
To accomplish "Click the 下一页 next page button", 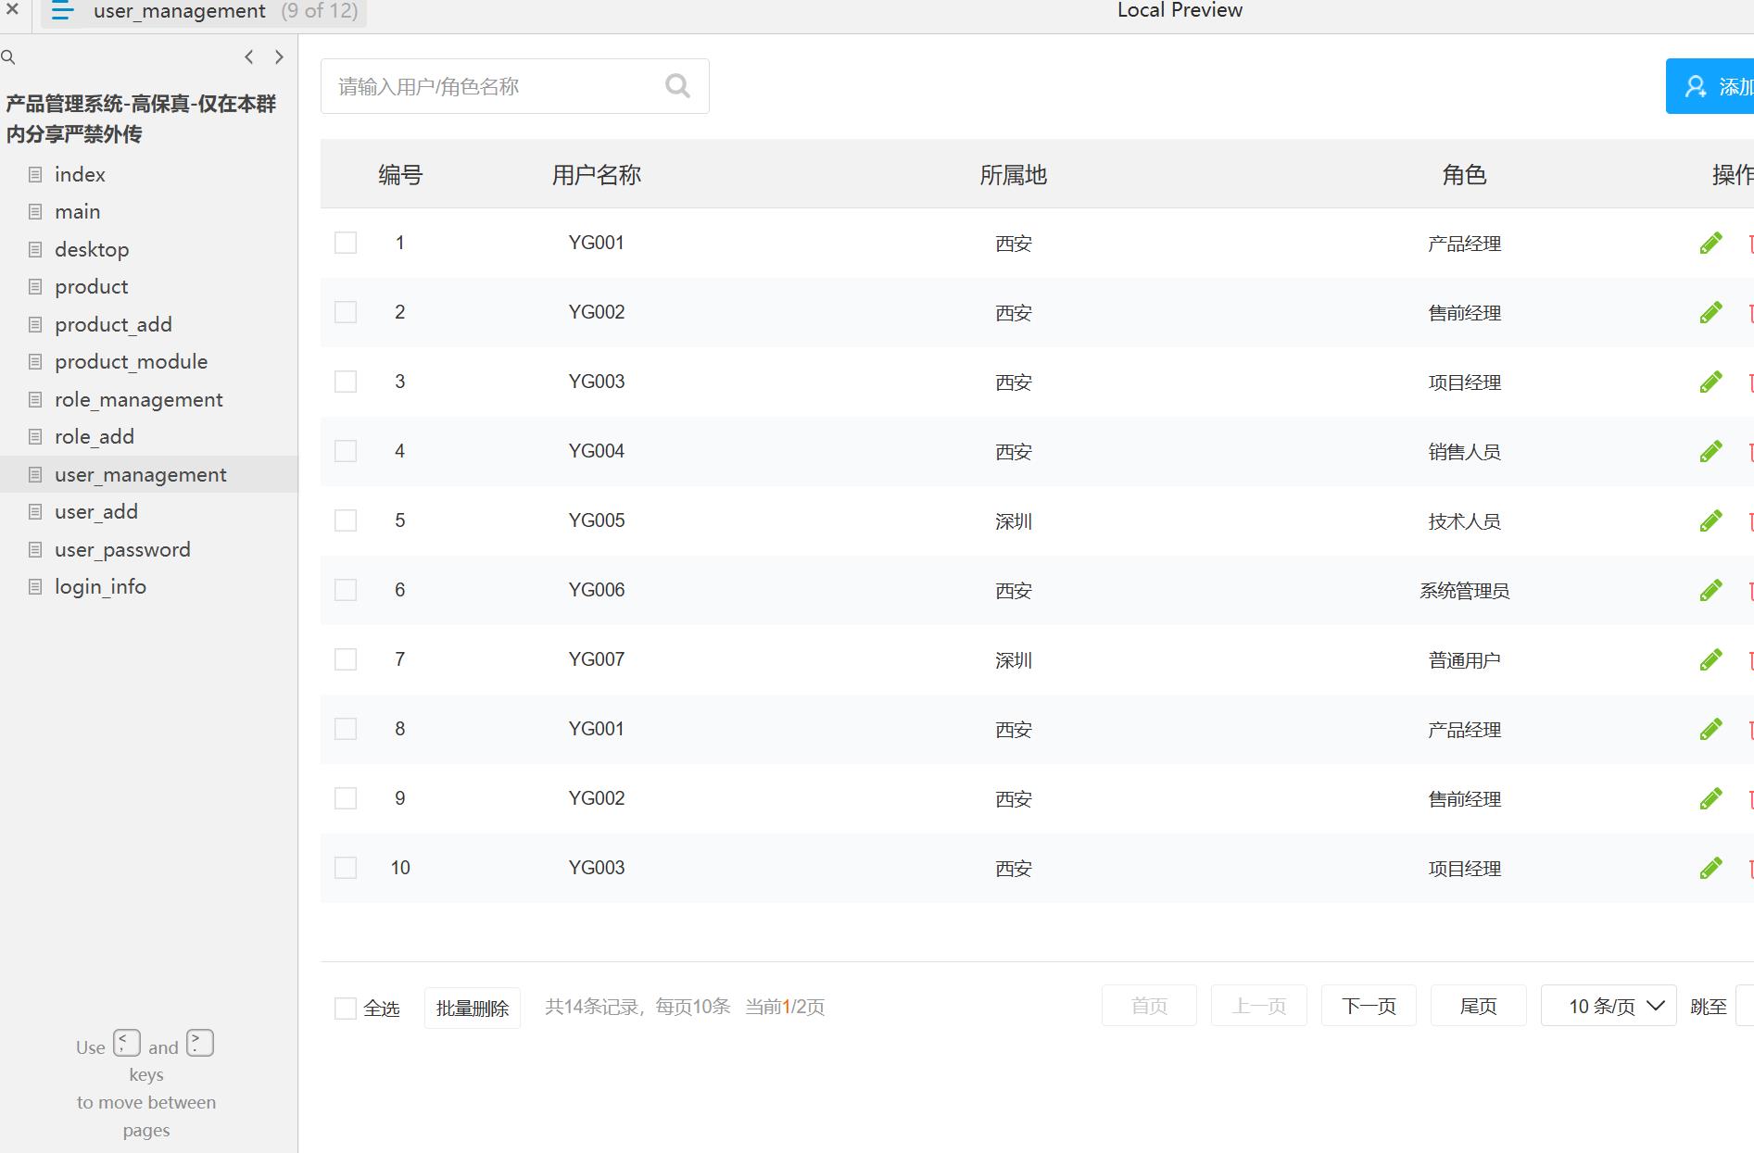I will 1369,1006.
